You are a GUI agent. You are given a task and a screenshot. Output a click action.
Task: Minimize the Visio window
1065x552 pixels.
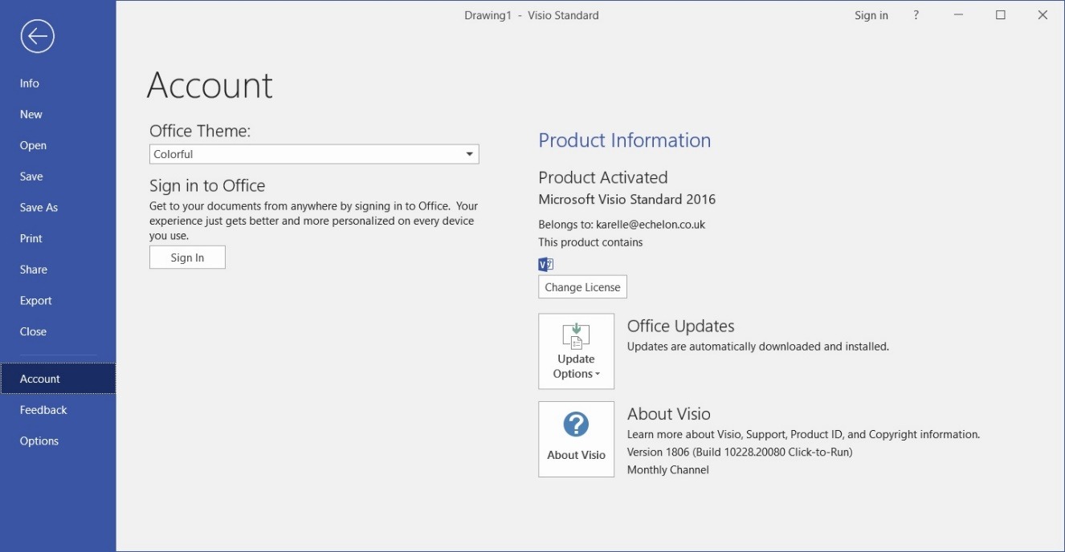point(958,15)
